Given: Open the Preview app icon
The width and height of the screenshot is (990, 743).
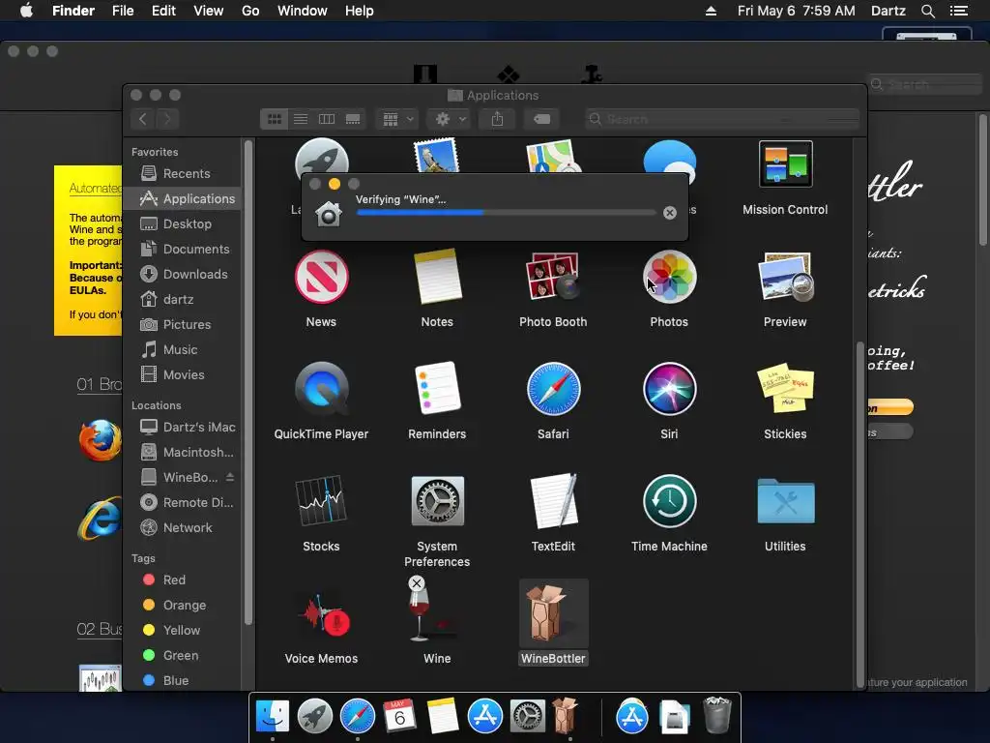Looking at the screenshot, I should point(785,277).
